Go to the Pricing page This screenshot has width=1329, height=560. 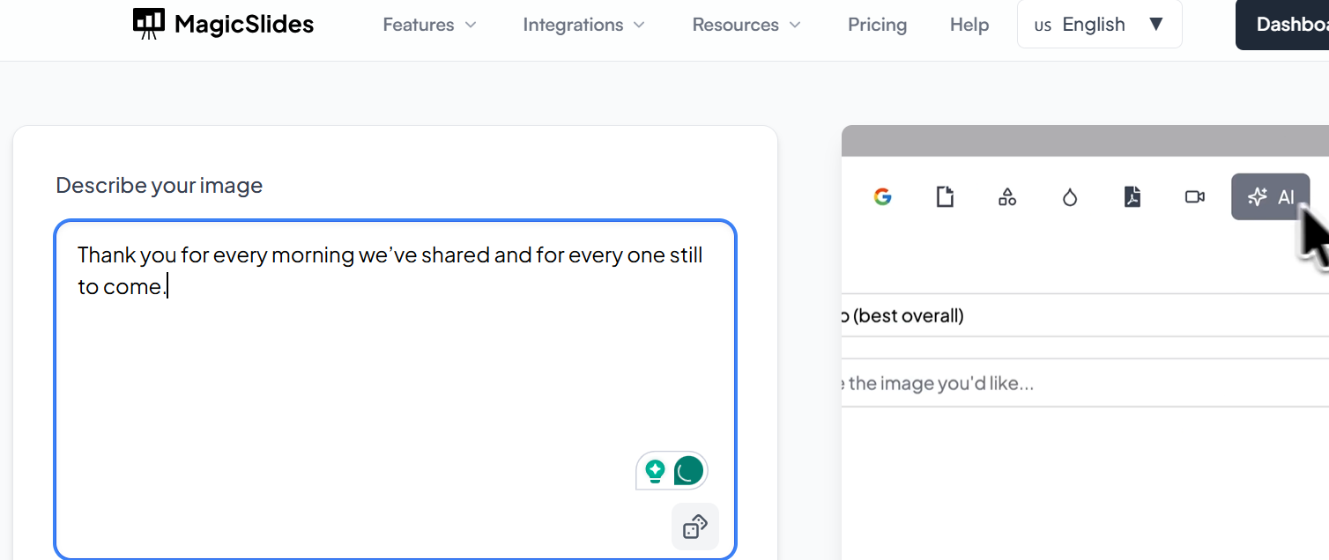(x=877, y=25)
